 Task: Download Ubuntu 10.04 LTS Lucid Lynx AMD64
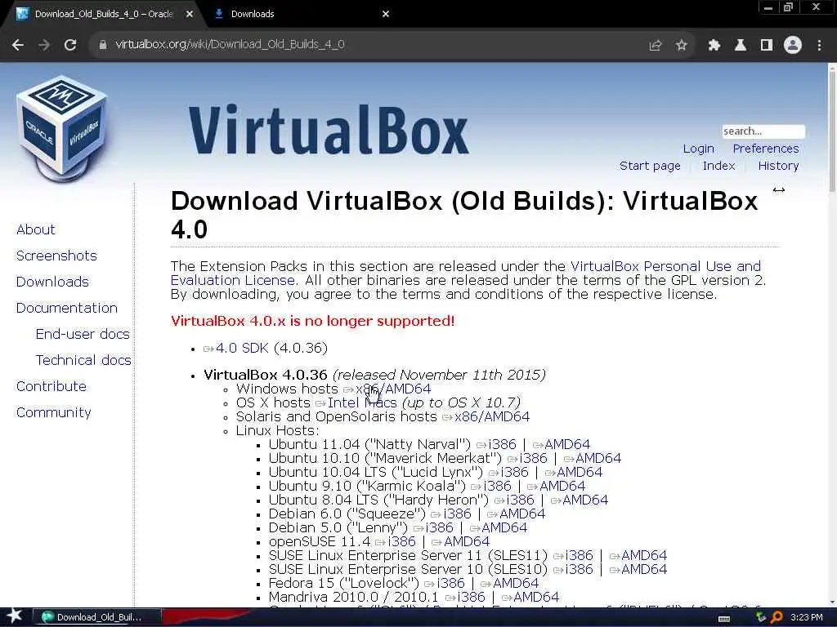click(x=573, y=473)
